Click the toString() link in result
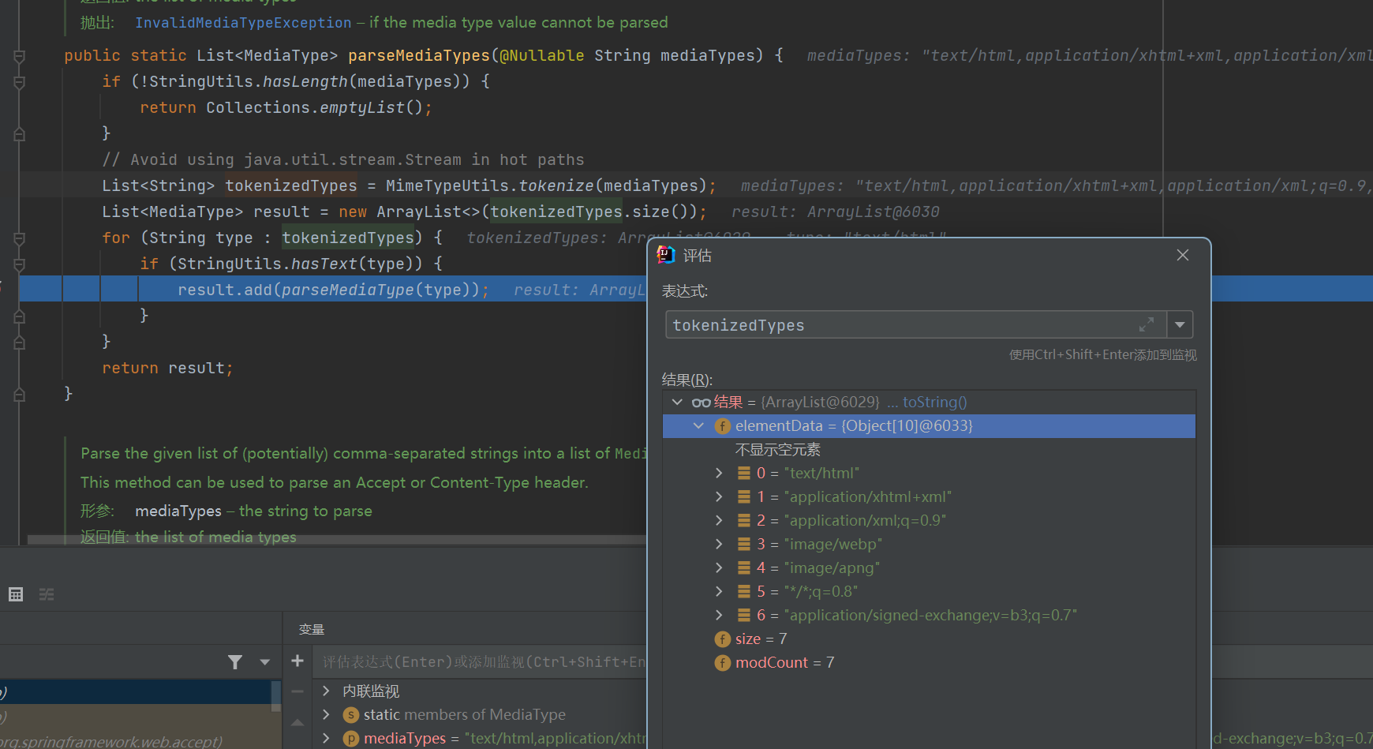The height and width of the screenshot is (749, 1373). (x=934, y=402)
